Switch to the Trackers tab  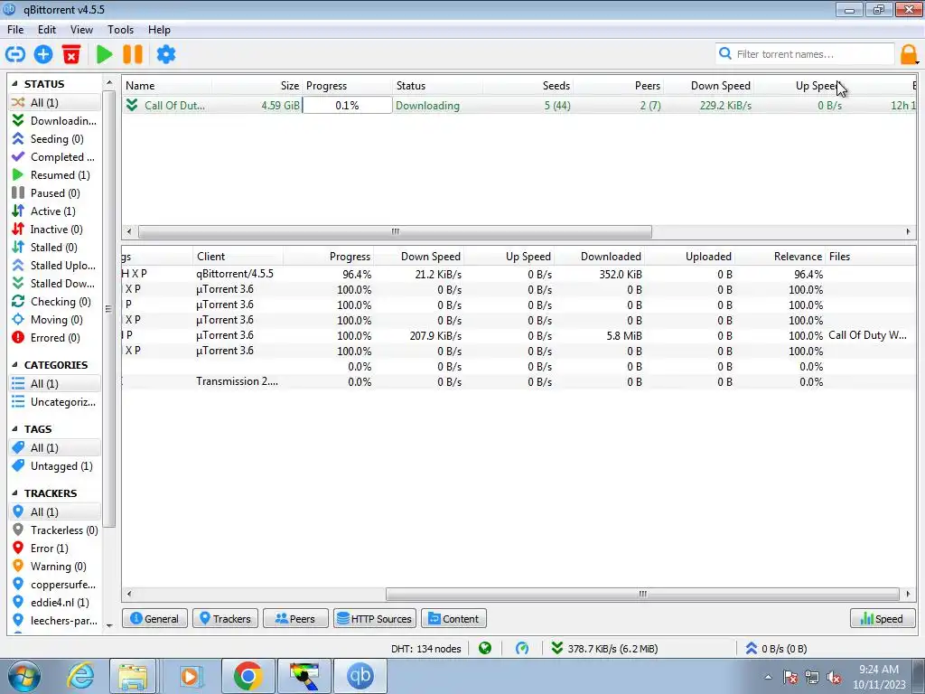pyautogui.click(x=225, y=618)
